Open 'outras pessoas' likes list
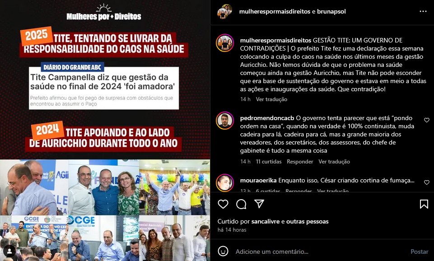 (307, 221)
